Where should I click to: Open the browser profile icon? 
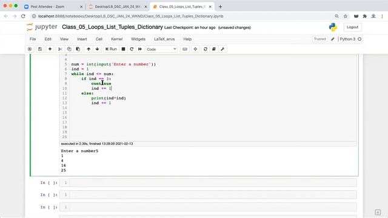(373, 16)
